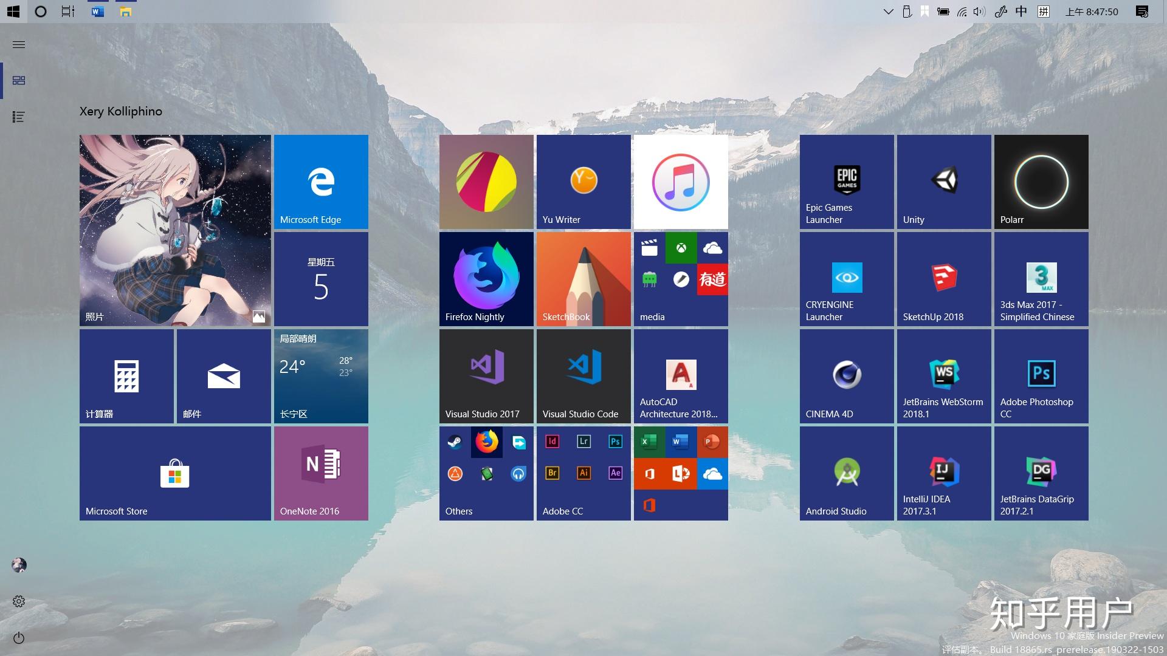Open OneNote 2016 tile

pyautogui.click(x=321, y=473)
